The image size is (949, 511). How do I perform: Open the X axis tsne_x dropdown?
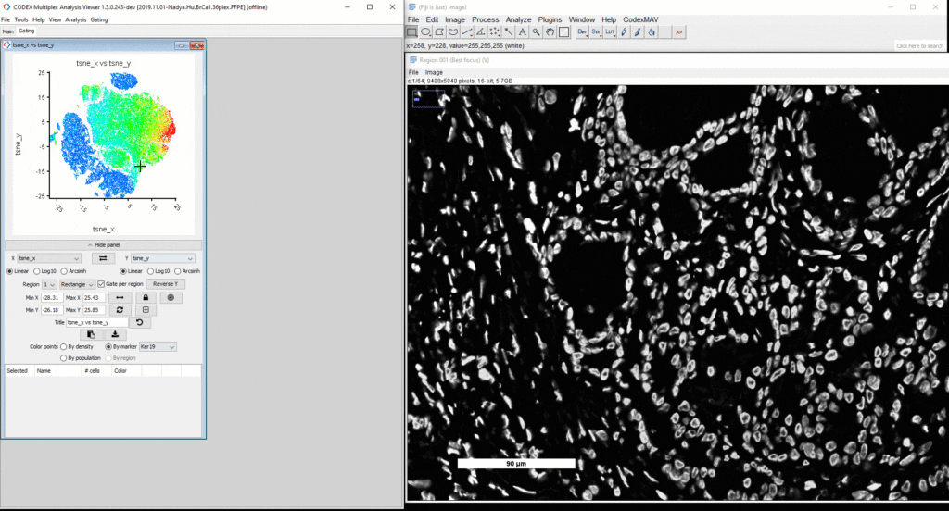pyautogui.click(x=49, y=258)
